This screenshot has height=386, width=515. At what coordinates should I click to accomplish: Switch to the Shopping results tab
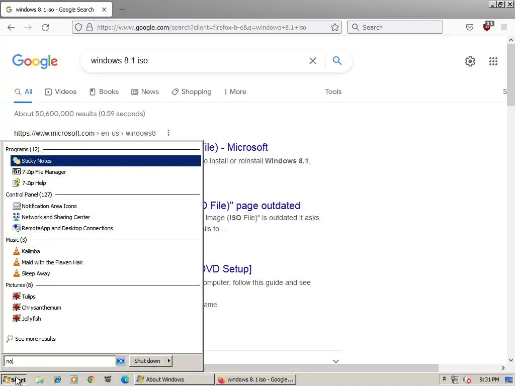192,92
